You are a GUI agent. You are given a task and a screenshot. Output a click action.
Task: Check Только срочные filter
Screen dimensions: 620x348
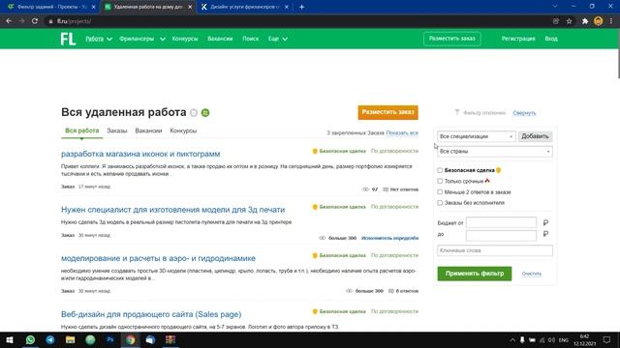tap(440, 181)
